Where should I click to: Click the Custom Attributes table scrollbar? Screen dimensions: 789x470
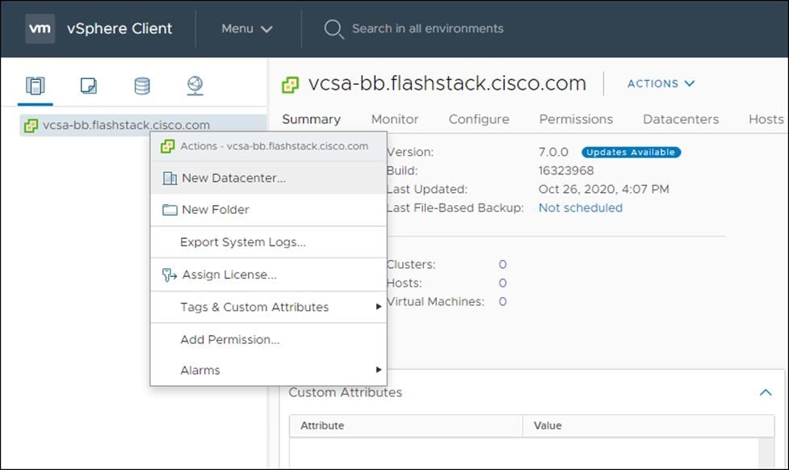pyautogui.click(x=766, y=452)
